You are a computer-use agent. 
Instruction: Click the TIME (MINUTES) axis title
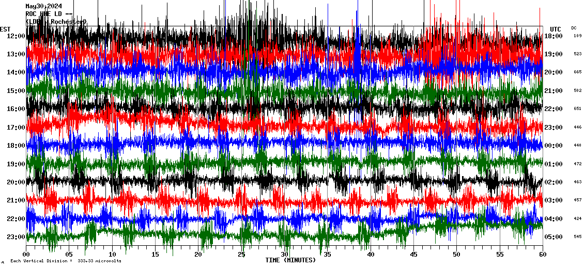(x=290, y=260)
